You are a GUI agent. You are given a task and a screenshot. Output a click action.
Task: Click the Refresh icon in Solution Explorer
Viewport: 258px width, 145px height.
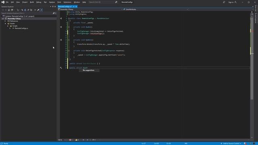coord(25,10)
